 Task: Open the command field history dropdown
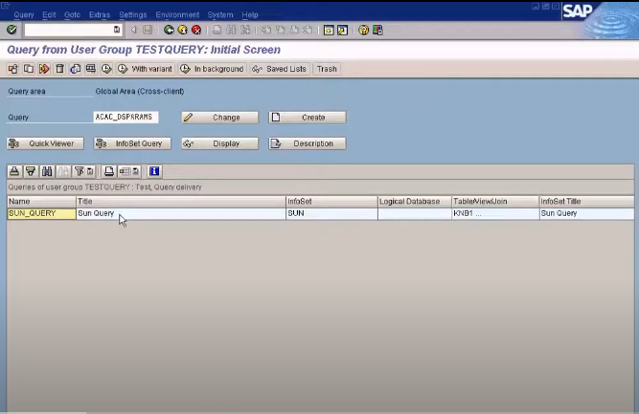click(x=117, y=30)
